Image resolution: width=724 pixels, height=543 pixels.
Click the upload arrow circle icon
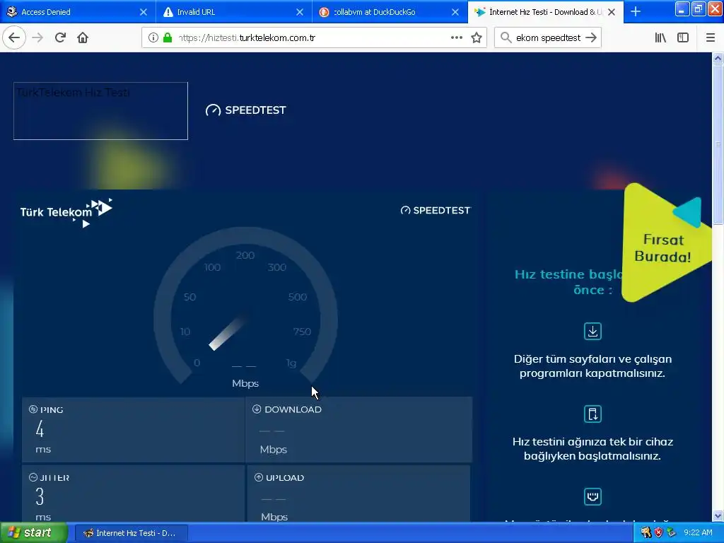click(259, 477)
